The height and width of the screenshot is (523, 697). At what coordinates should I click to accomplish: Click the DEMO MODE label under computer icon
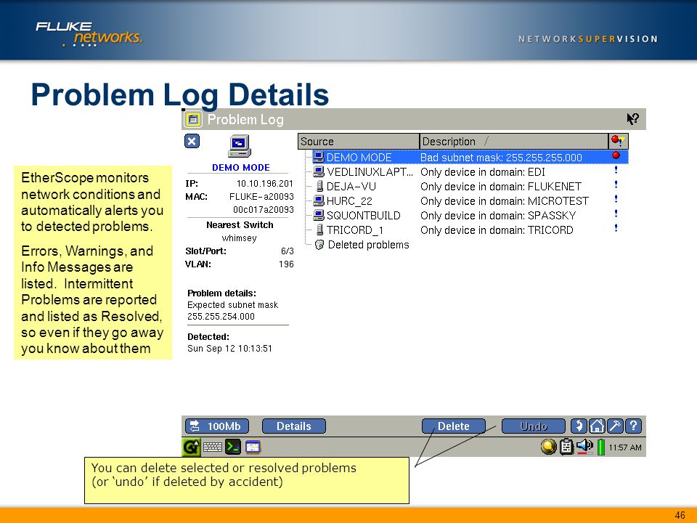point(241,168)
